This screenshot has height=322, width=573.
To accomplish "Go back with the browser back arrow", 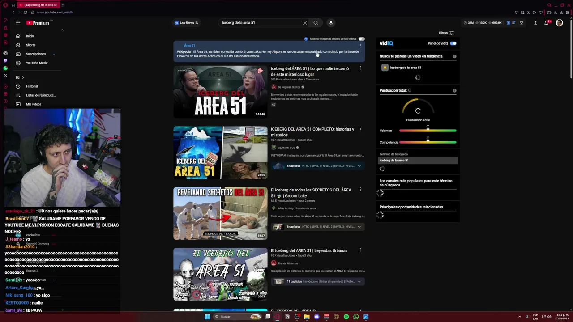I will [x=13, y=12].
